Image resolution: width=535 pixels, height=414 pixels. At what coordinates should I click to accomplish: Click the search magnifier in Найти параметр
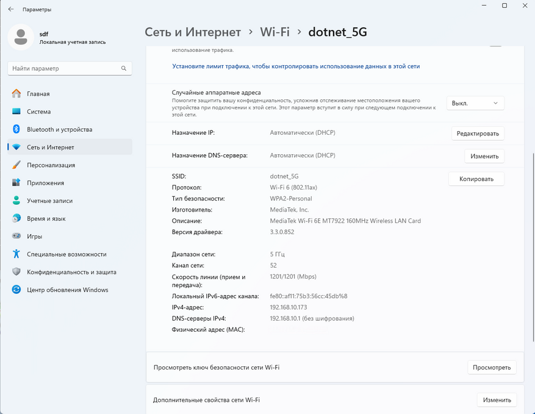click(x=124, y=69)
